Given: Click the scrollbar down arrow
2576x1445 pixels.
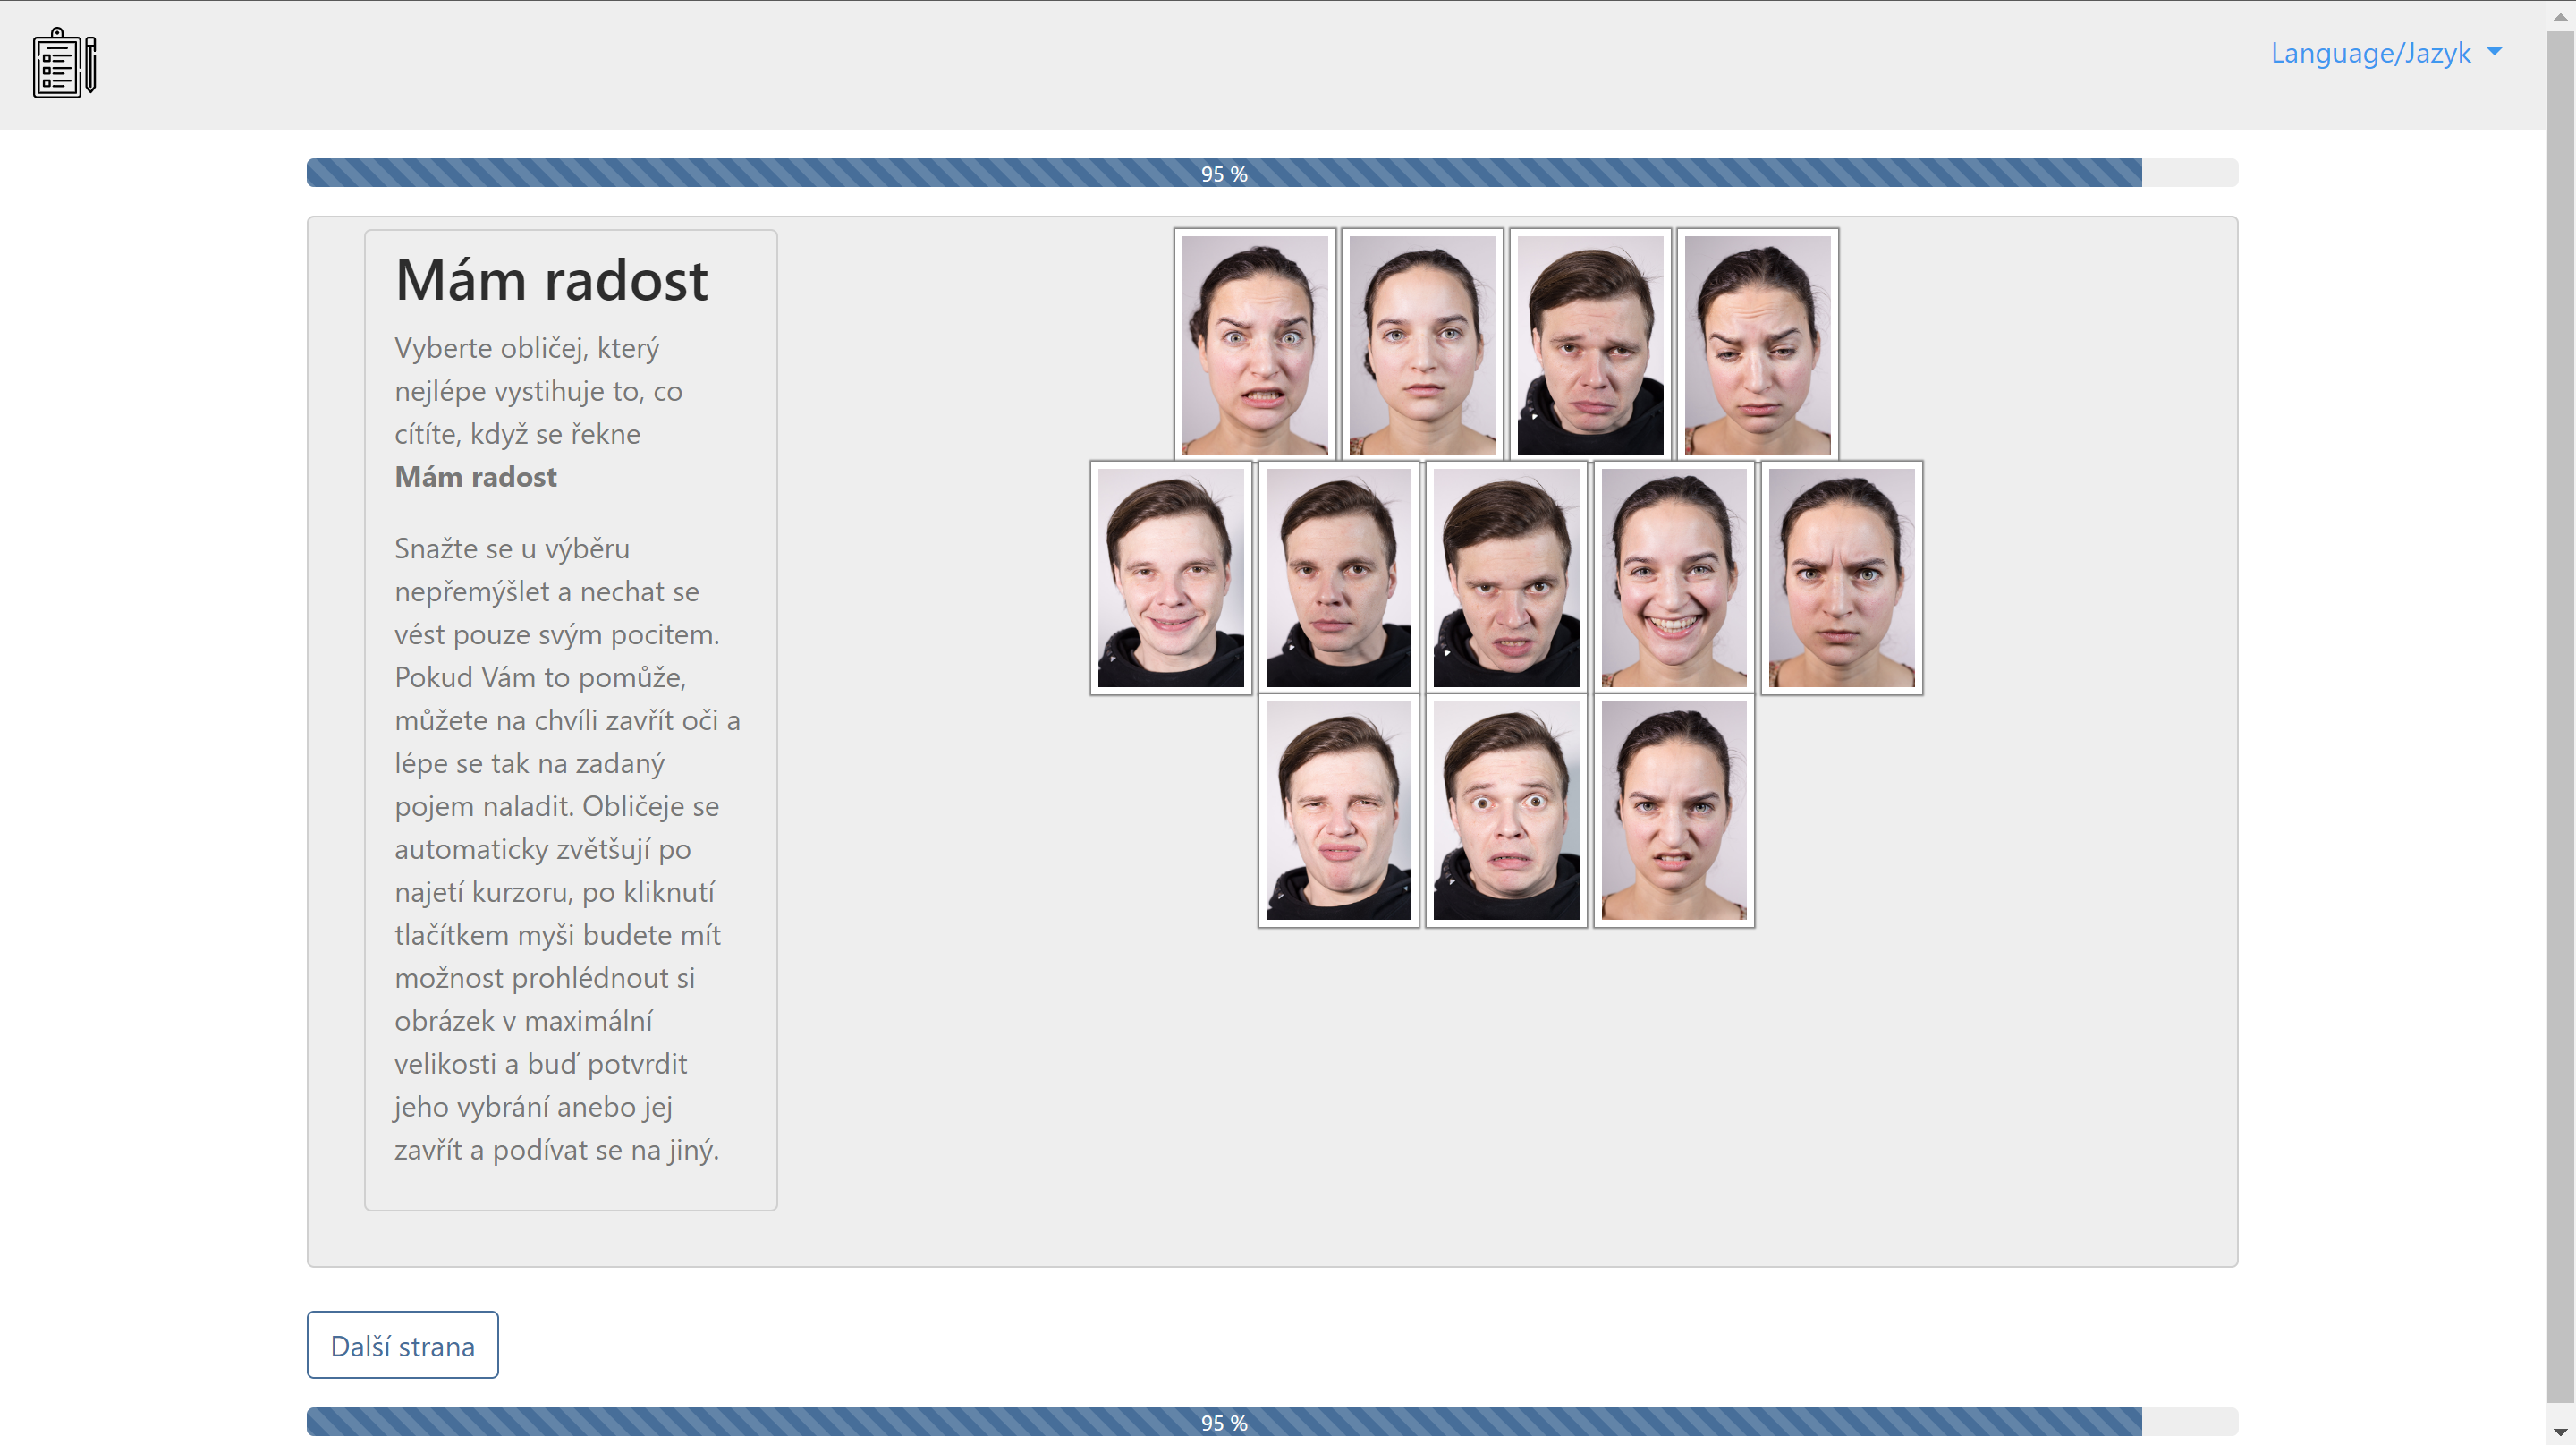Looking at the screenshot, I should coord(2560,1433).
